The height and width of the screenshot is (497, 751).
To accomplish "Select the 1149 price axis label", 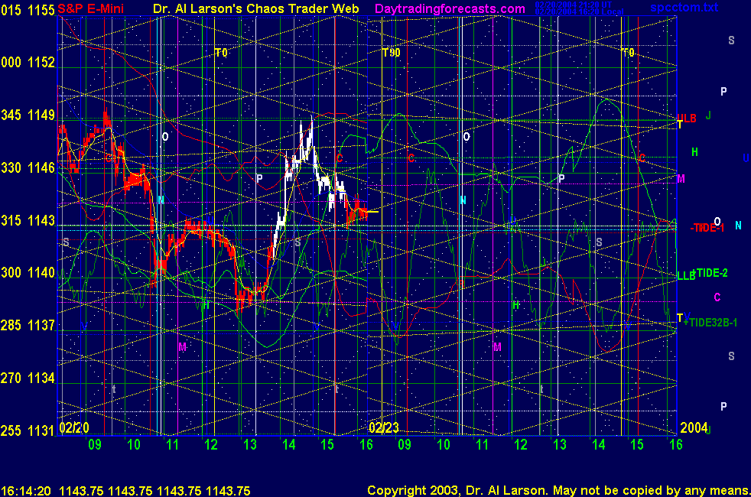I will point(41,115).
